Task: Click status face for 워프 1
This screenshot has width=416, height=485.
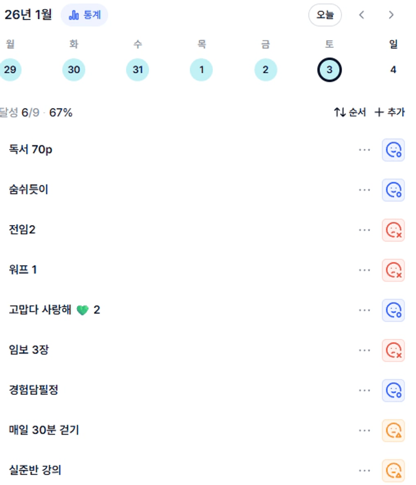Action: 393,270
